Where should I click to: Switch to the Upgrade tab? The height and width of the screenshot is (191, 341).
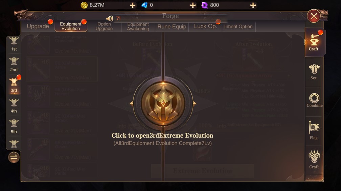click(38, 26)
